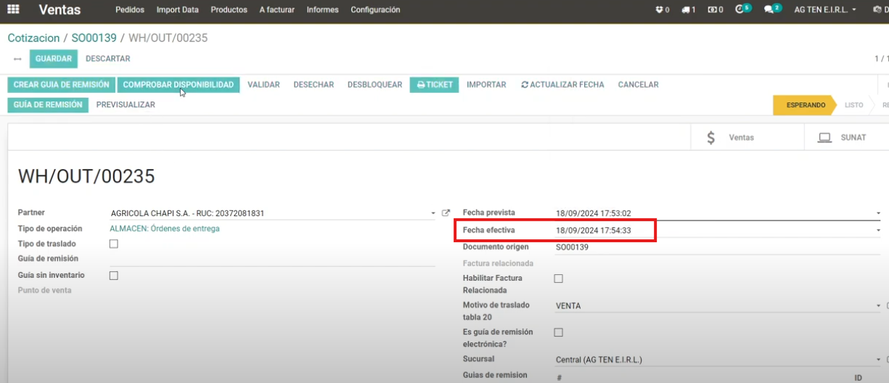Open the Informes menu

[322, 10]
